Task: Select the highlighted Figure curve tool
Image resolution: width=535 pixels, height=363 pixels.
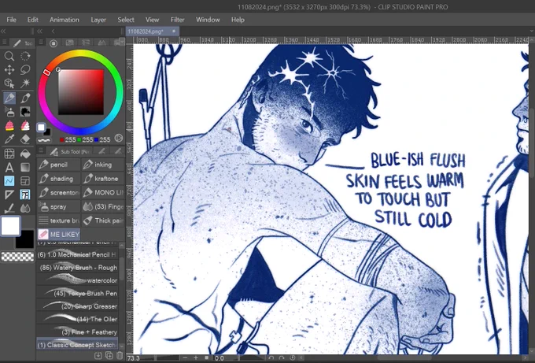Action: coord(9,180)
